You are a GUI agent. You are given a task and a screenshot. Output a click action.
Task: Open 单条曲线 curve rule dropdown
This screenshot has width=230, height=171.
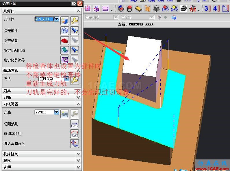116,17
